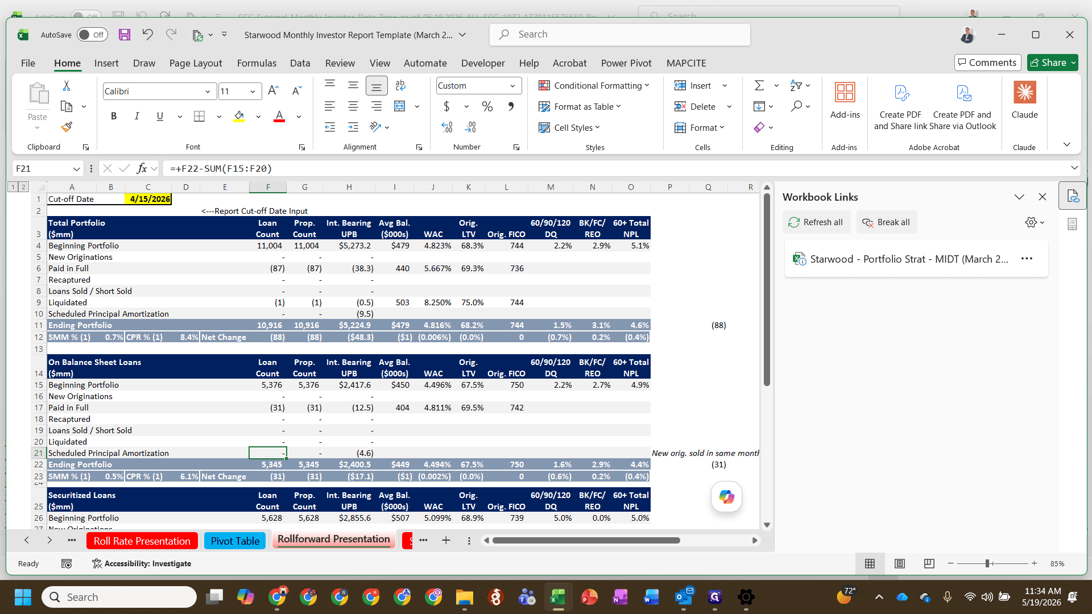Open Sort & Filter icon

(796, 85)
